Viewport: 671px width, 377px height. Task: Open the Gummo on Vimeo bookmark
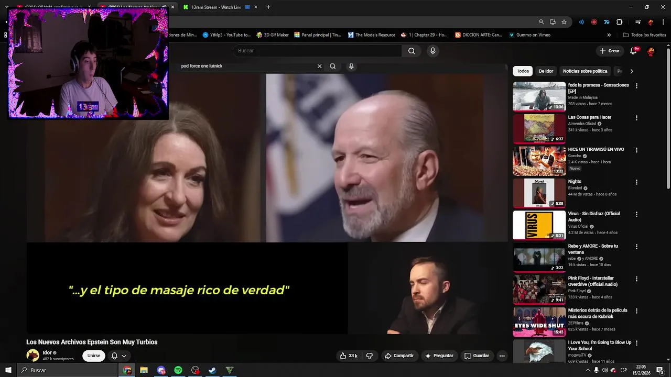pyautogui.click(x=529, y=35)
